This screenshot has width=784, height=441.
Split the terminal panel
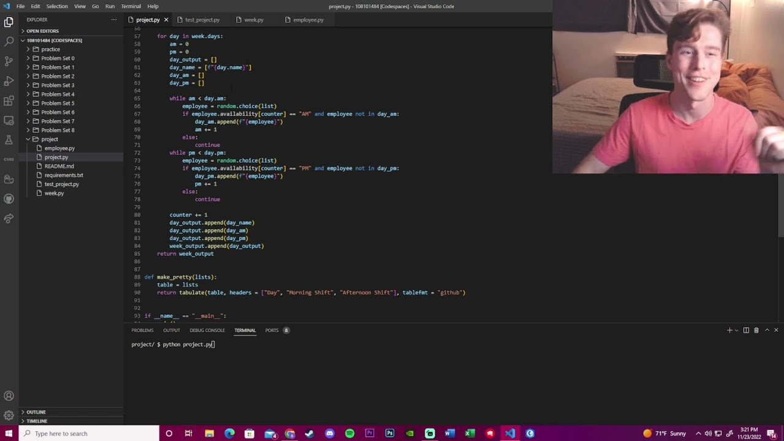pyautogui.click(x=746, y=330)
